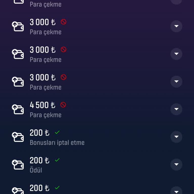This screenshot has height=194, width=194.
Task: Click the deposit wallet icon next to Ödül
Action: coord(18,164)
